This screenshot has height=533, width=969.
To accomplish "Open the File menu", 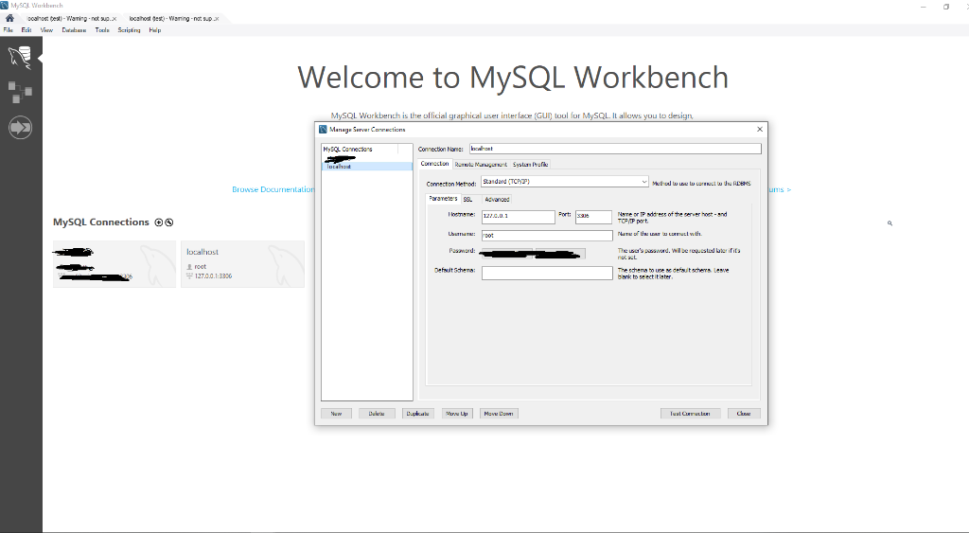I will (8, 29).
